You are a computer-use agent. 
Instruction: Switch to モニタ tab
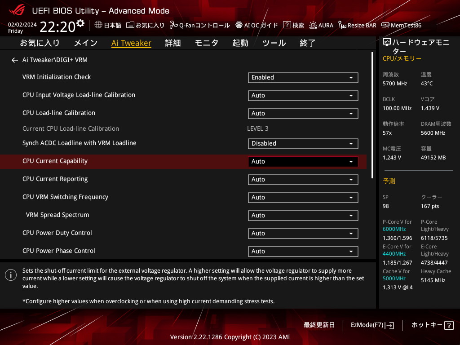click(207, 43)
